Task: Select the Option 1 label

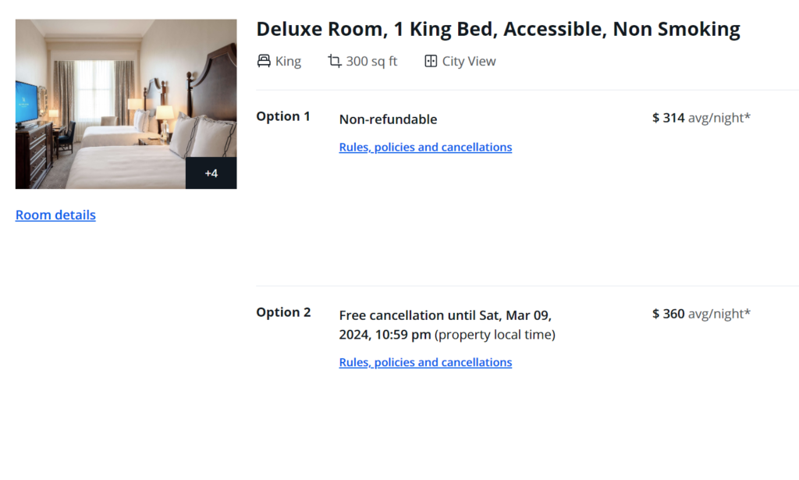Action: point(283,116)
